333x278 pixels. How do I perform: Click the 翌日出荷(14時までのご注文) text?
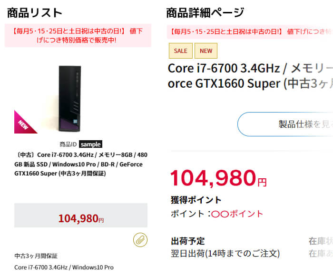225,253
